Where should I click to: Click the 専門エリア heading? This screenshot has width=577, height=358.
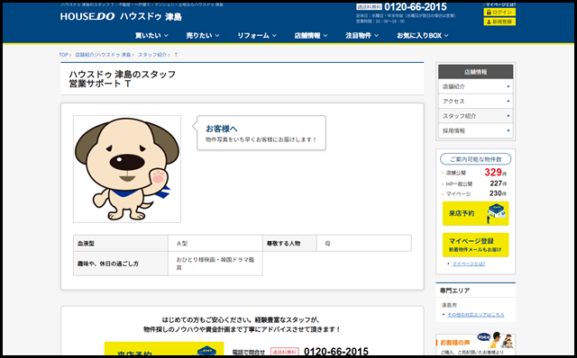coord(454,291)
